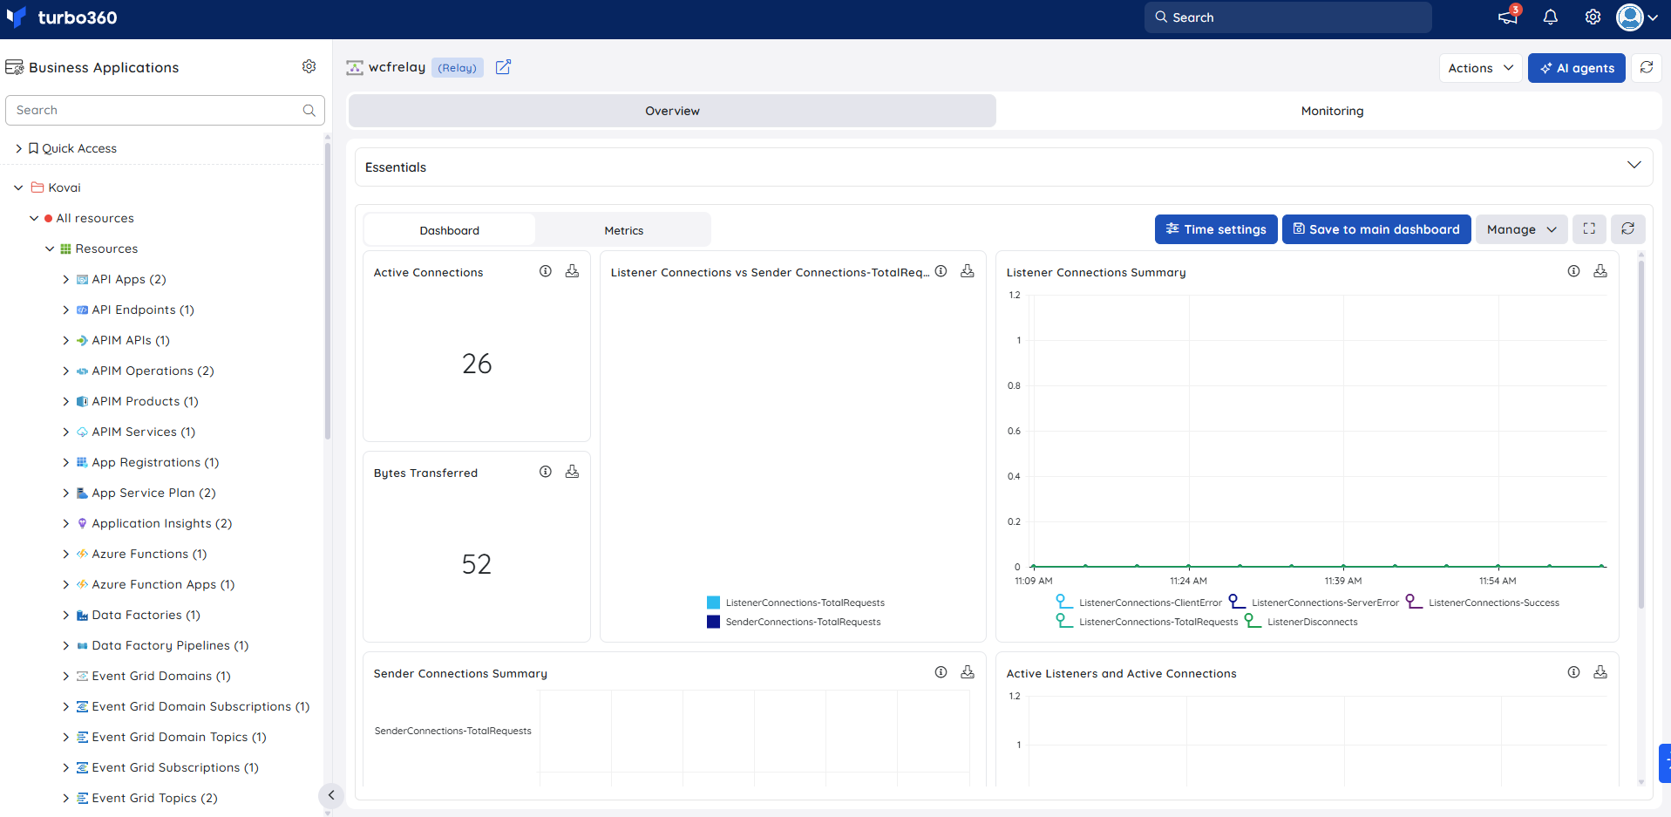
Task: Click the Business Applications search box
Action: point(165,111)
